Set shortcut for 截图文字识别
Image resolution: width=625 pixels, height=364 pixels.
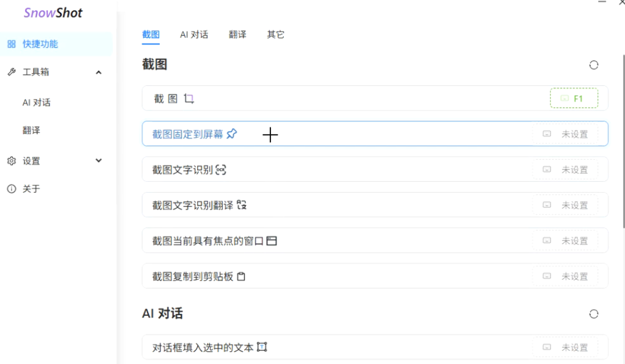pos(565,170)
